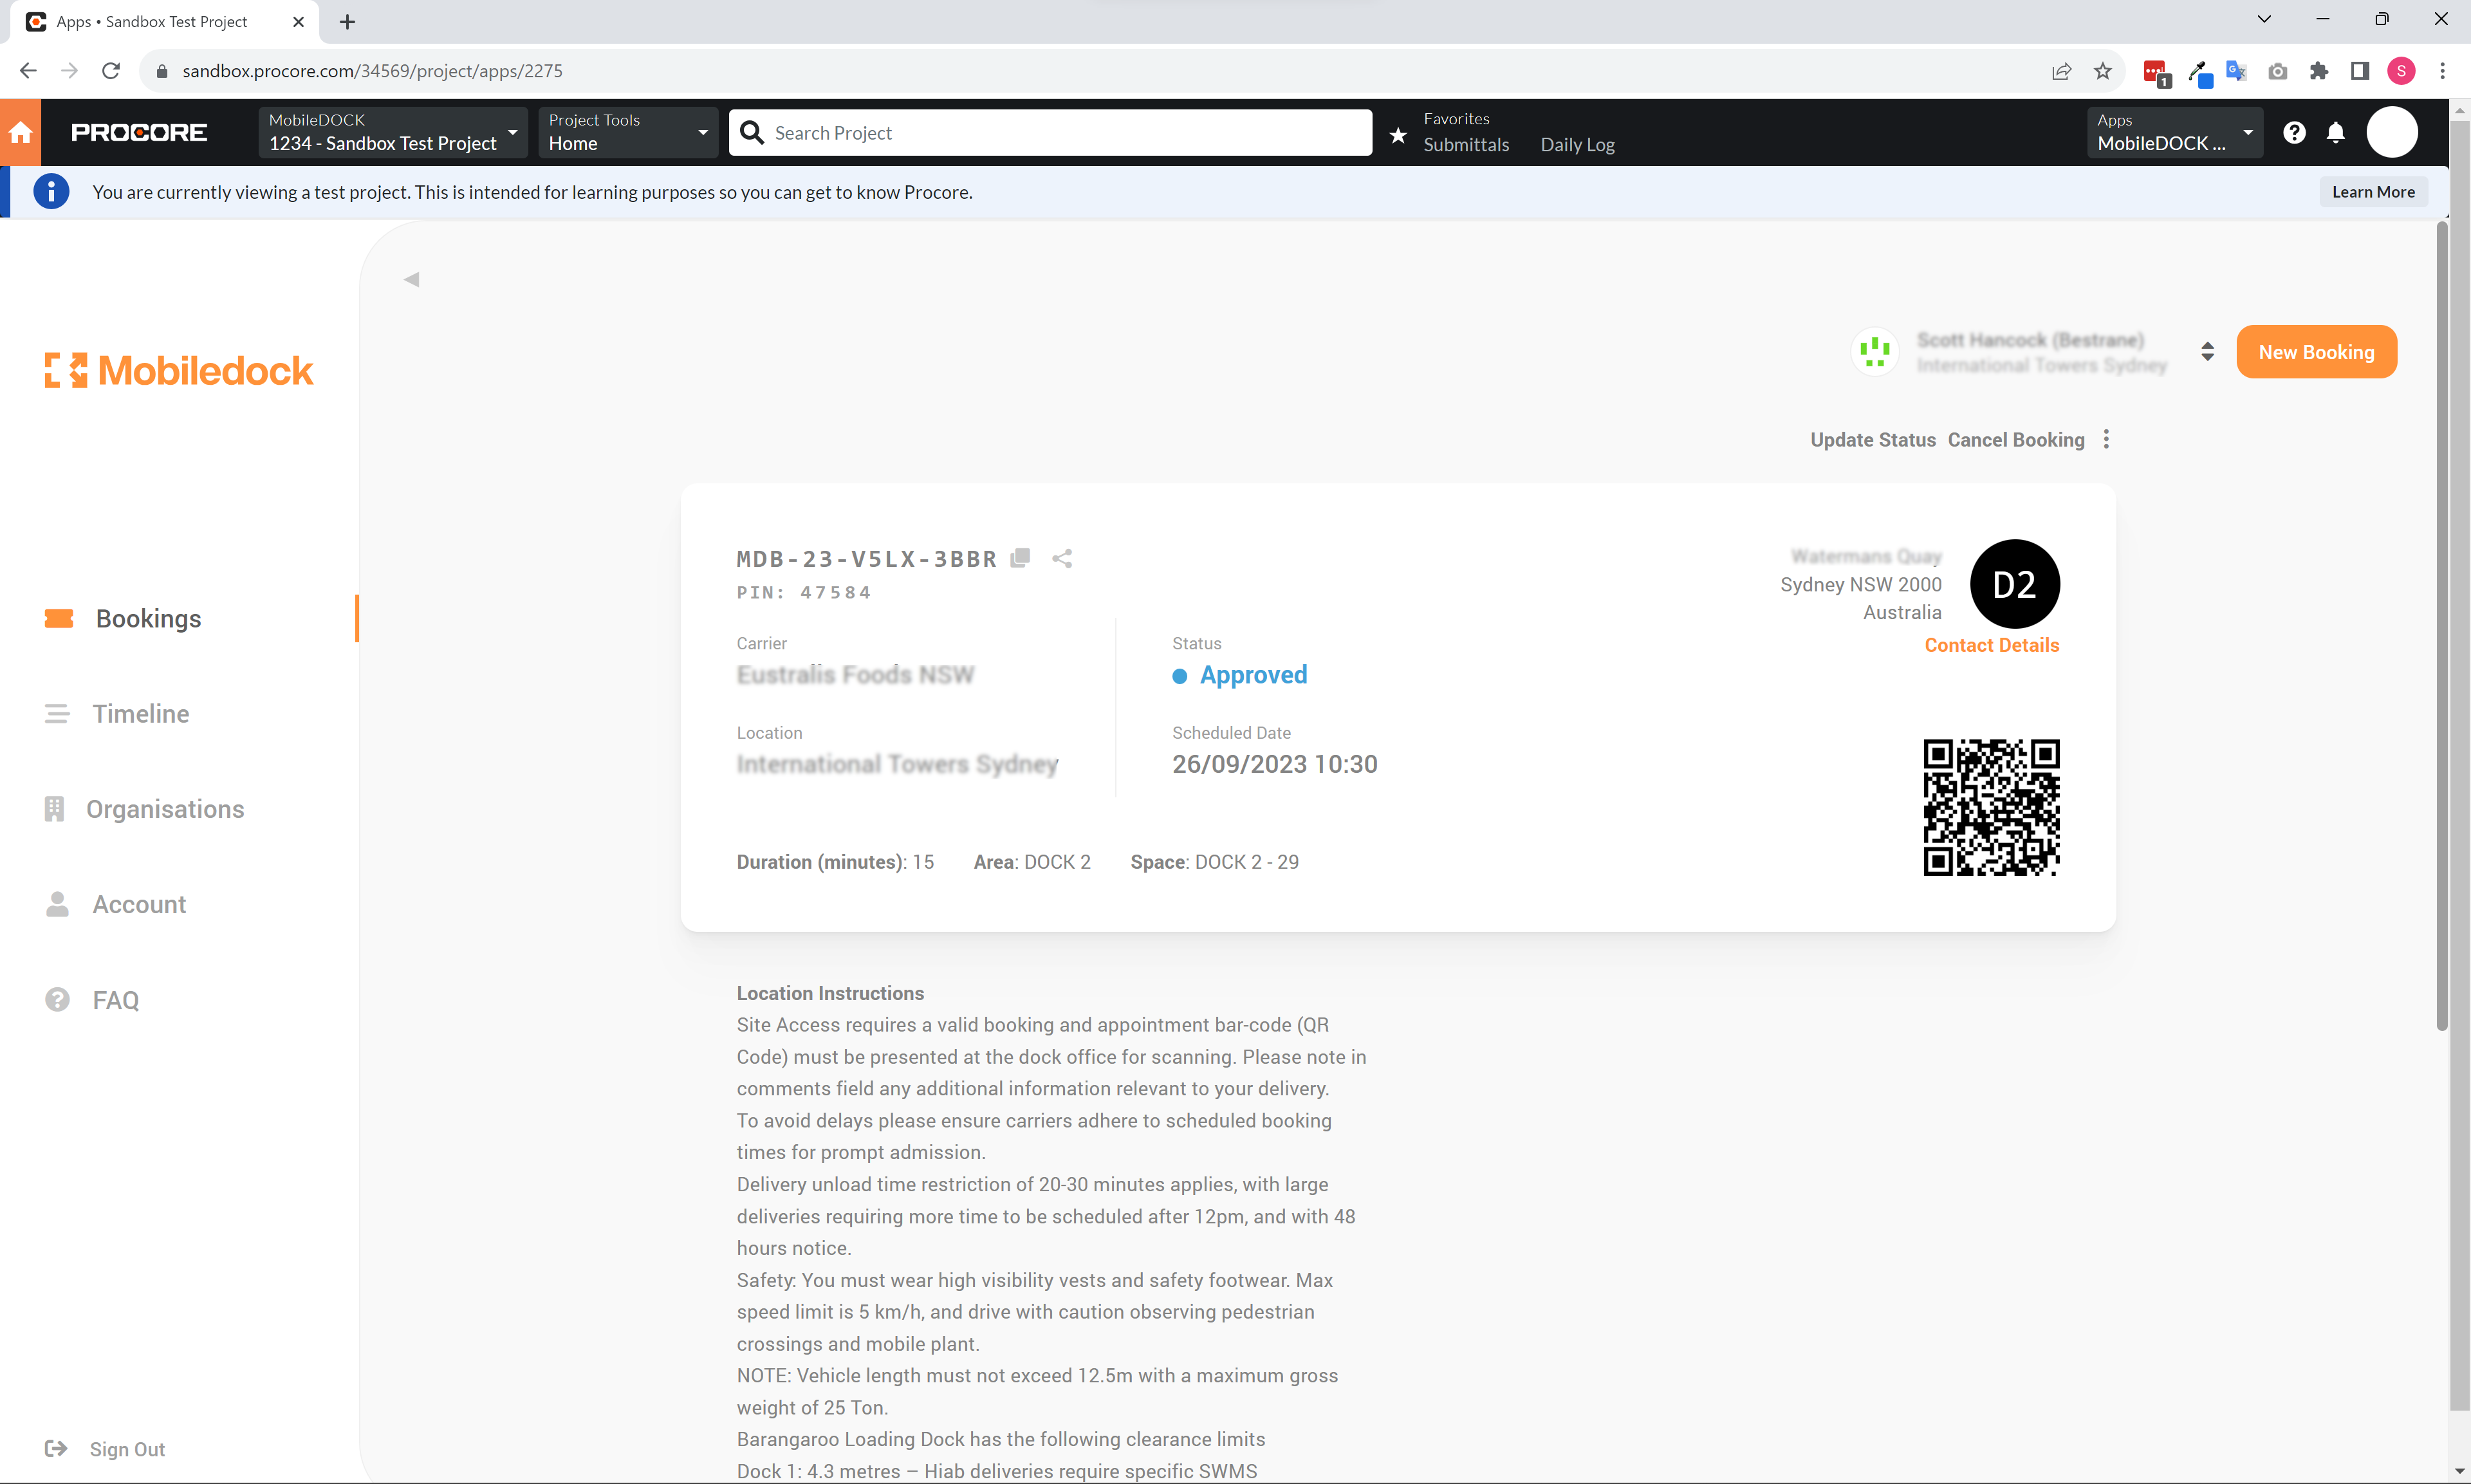Go to the Organisations section
The width and height of the screenshot is (2471, 1484).
click(x=165, y=808)
